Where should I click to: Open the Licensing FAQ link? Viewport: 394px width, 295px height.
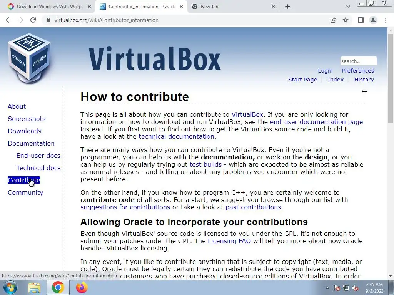point(229,241)
